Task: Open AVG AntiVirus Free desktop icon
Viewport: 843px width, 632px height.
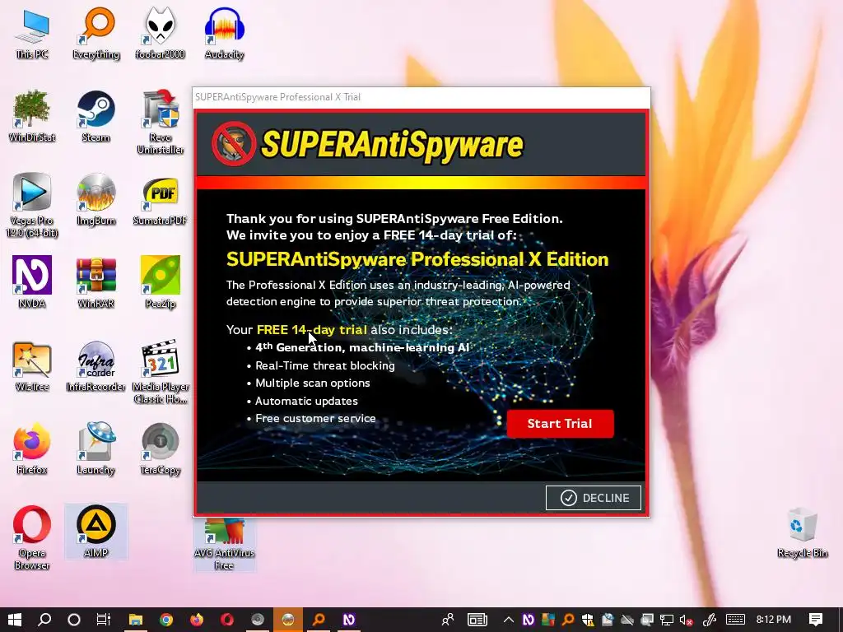Action: pos(224,544)
